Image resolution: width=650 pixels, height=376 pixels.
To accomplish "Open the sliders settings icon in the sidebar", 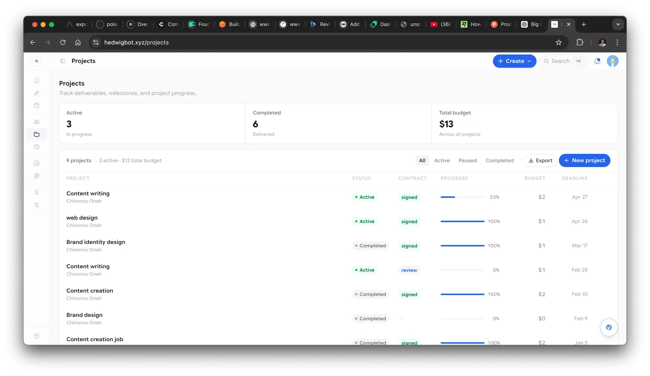I will [x=37, y=205].
